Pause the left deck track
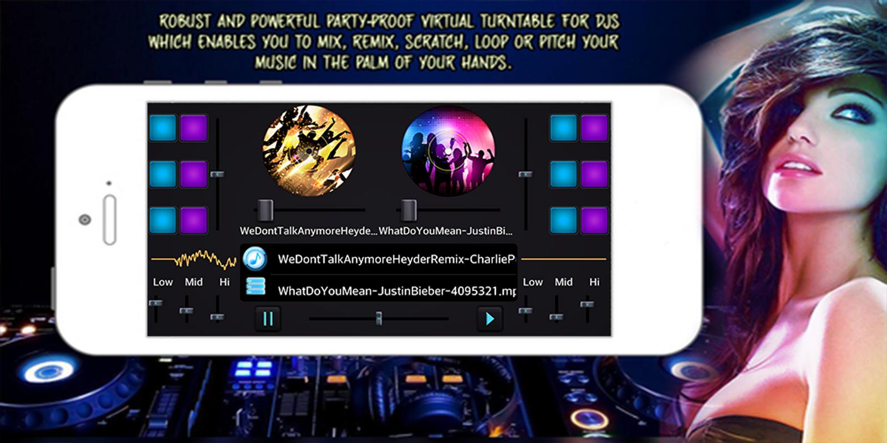Screen dimensions: 887x443 (x=268, y=319)
